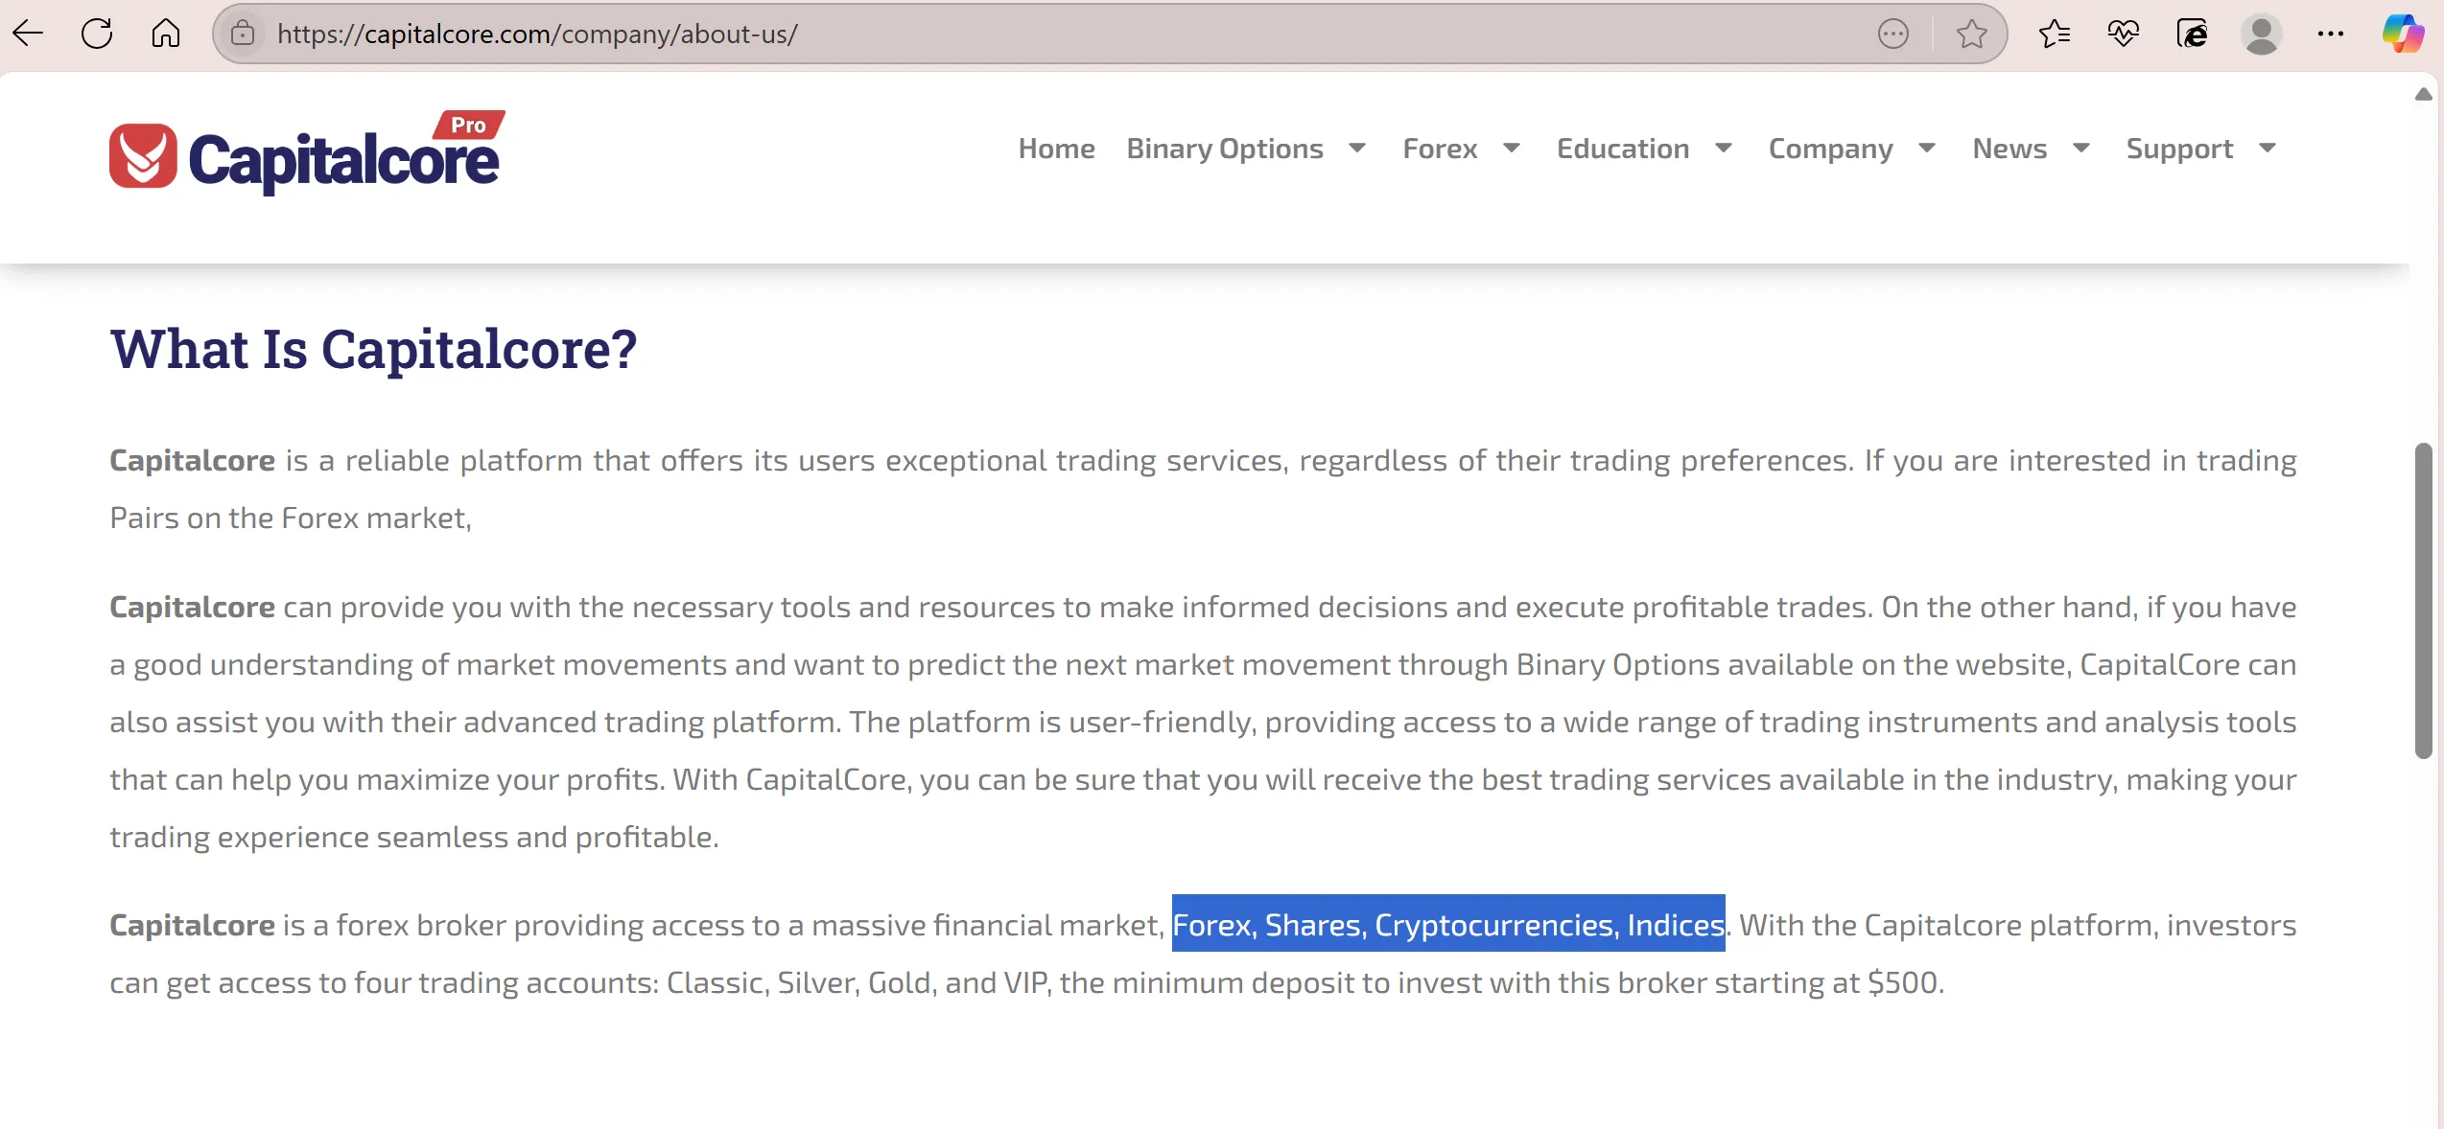Viewport: 2444px width, 1129px height.
Task: Click the 'What Is Capitalcore?' heading
Action: click(x=373, y=349)
